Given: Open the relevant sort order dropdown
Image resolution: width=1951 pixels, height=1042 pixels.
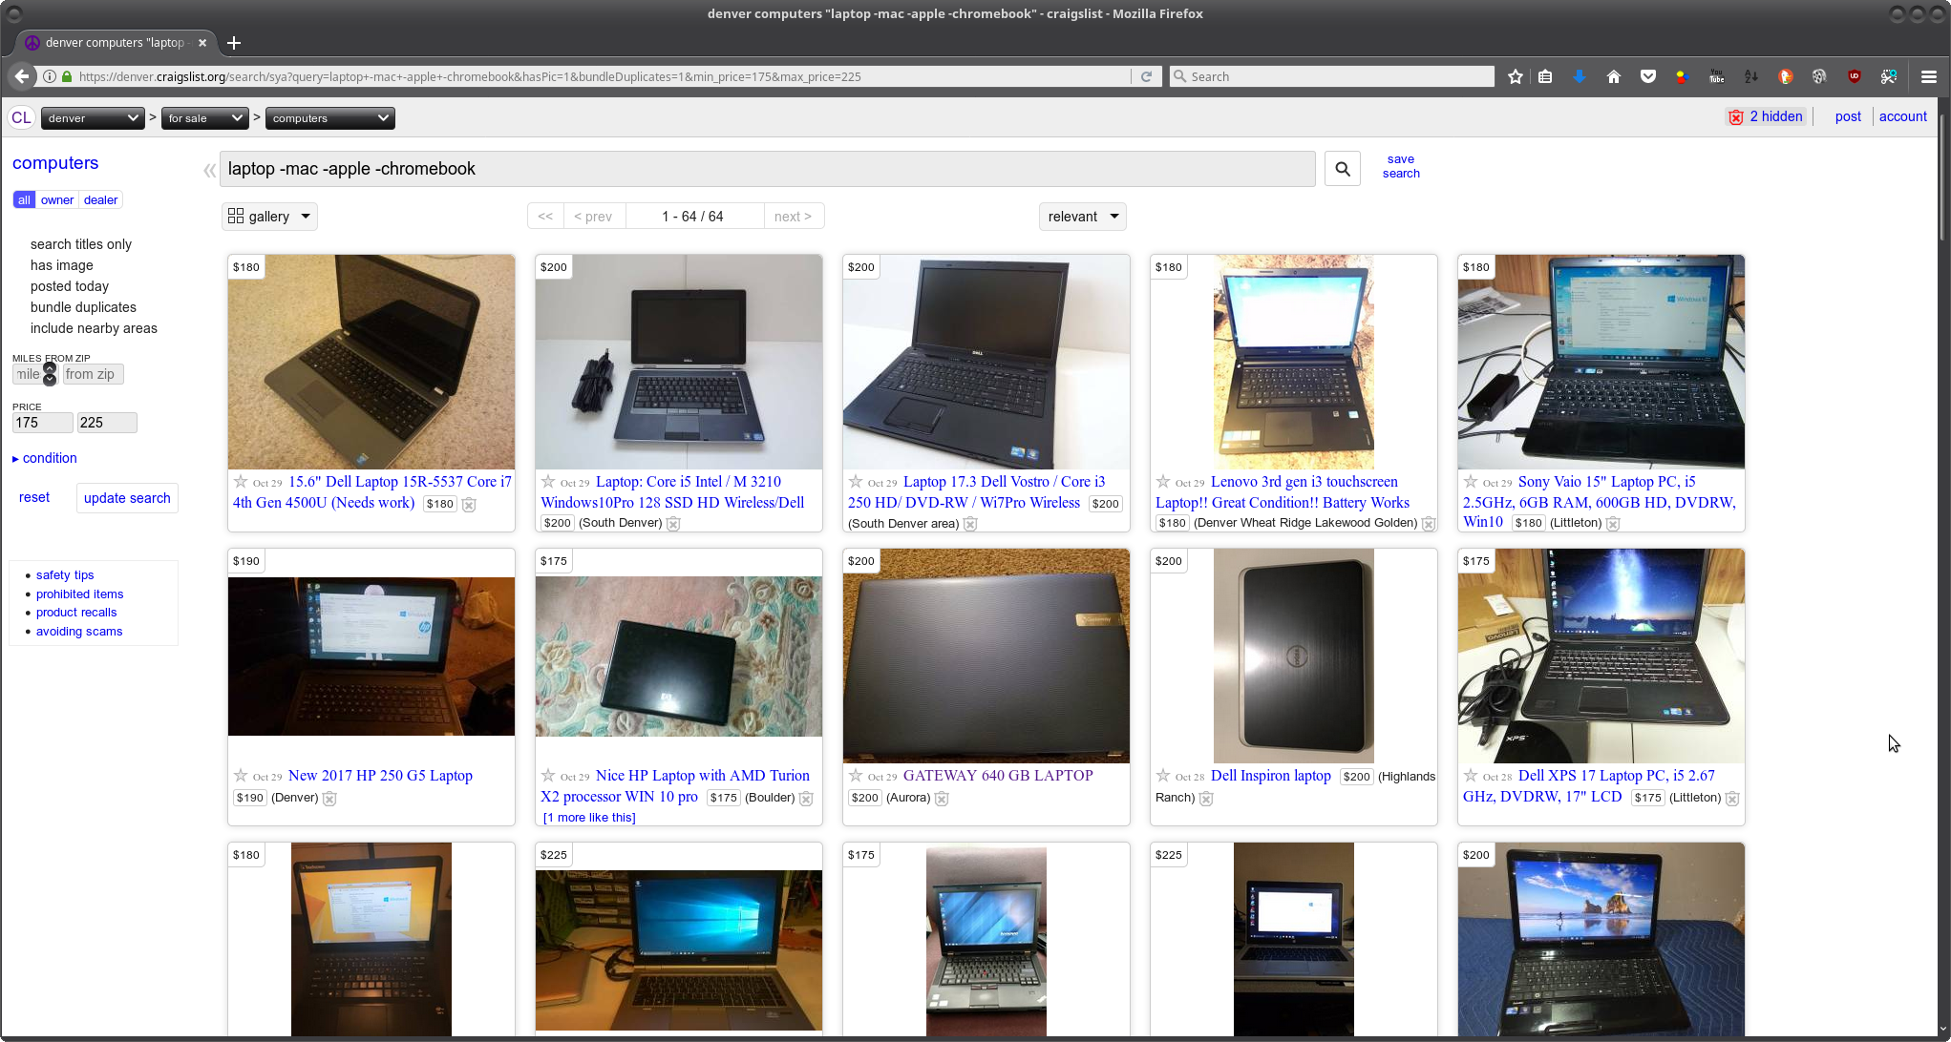Looking at the screenshot, I should coord(1082,217).
